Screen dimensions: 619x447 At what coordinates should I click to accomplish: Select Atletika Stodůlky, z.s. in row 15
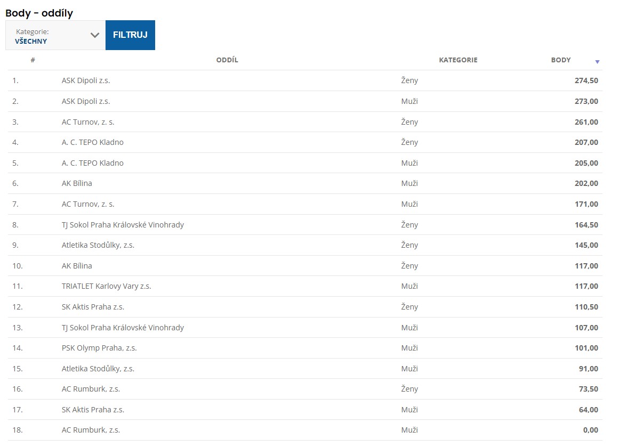98,369
